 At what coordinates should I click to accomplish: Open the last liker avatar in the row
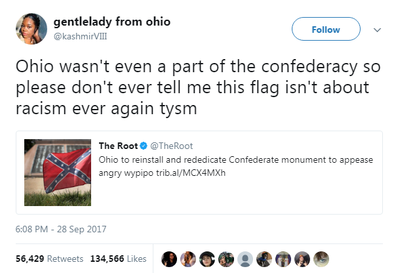321,259
